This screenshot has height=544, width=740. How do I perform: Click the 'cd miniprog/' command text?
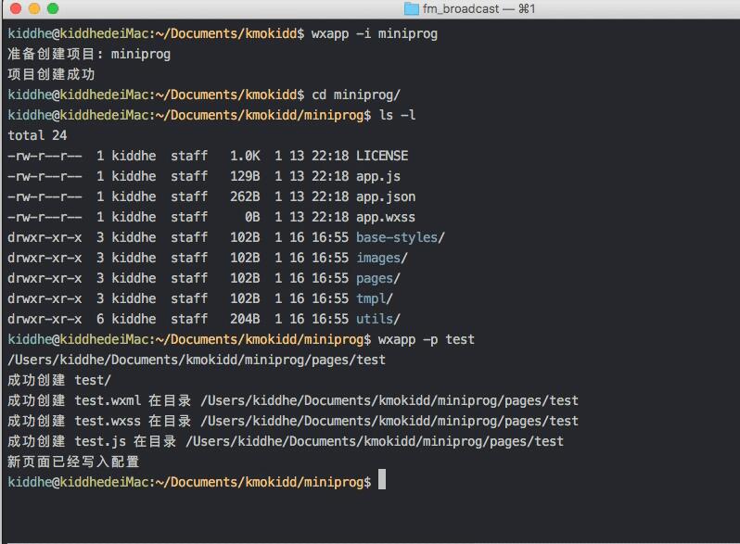pyautogui.click(x=355, y=95)
